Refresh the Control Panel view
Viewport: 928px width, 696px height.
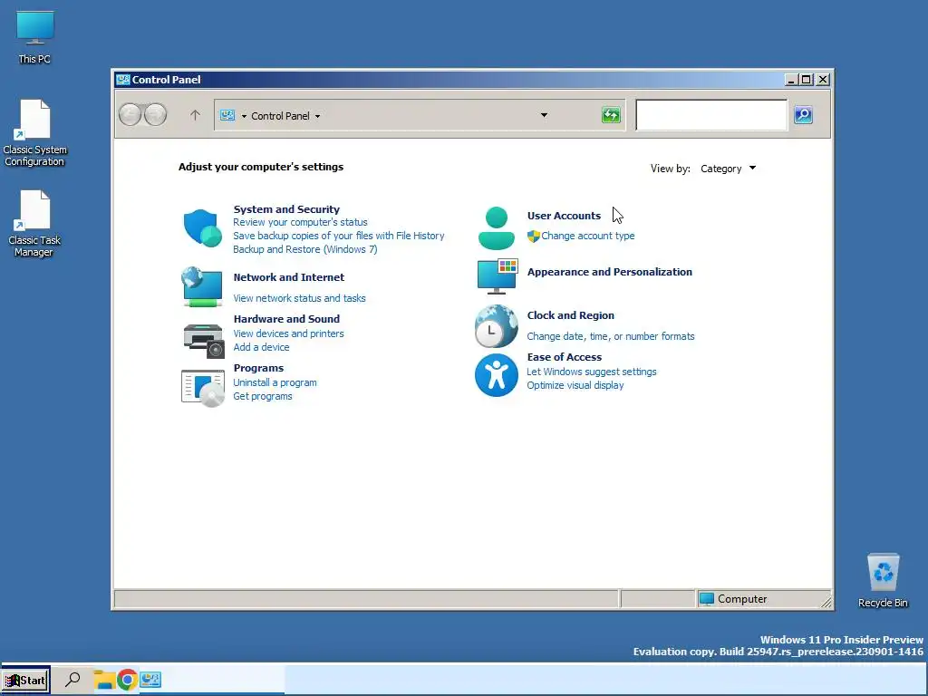(x=611, y=115)
